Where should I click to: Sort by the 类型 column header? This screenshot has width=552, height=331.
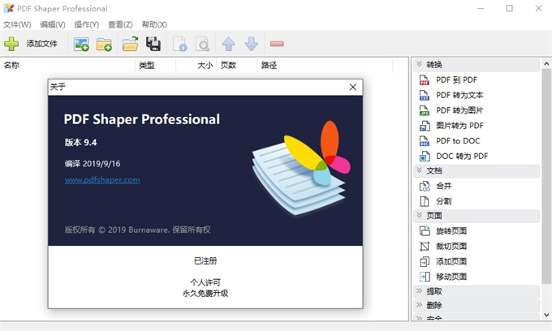coord(155,65)
